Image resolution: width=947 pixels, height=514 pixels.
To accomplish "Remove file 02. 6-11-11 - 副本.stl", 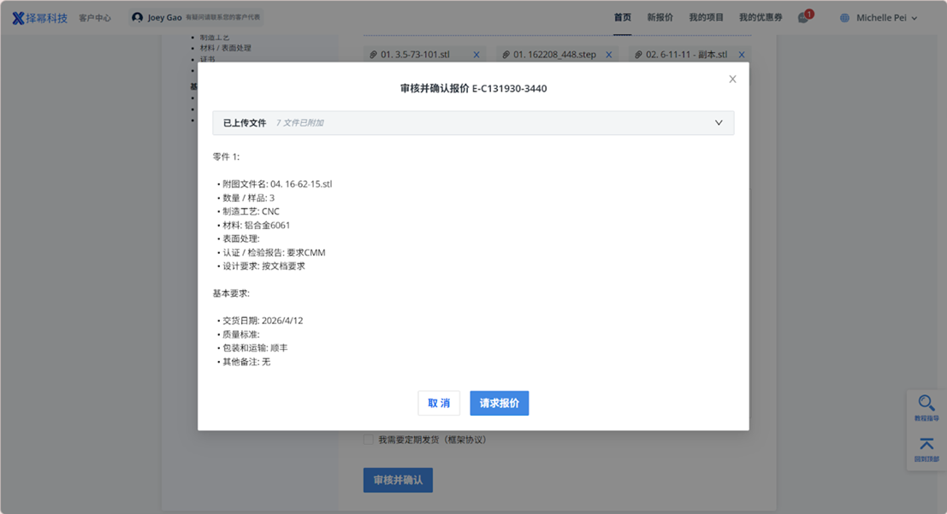I will pos(741,55).
